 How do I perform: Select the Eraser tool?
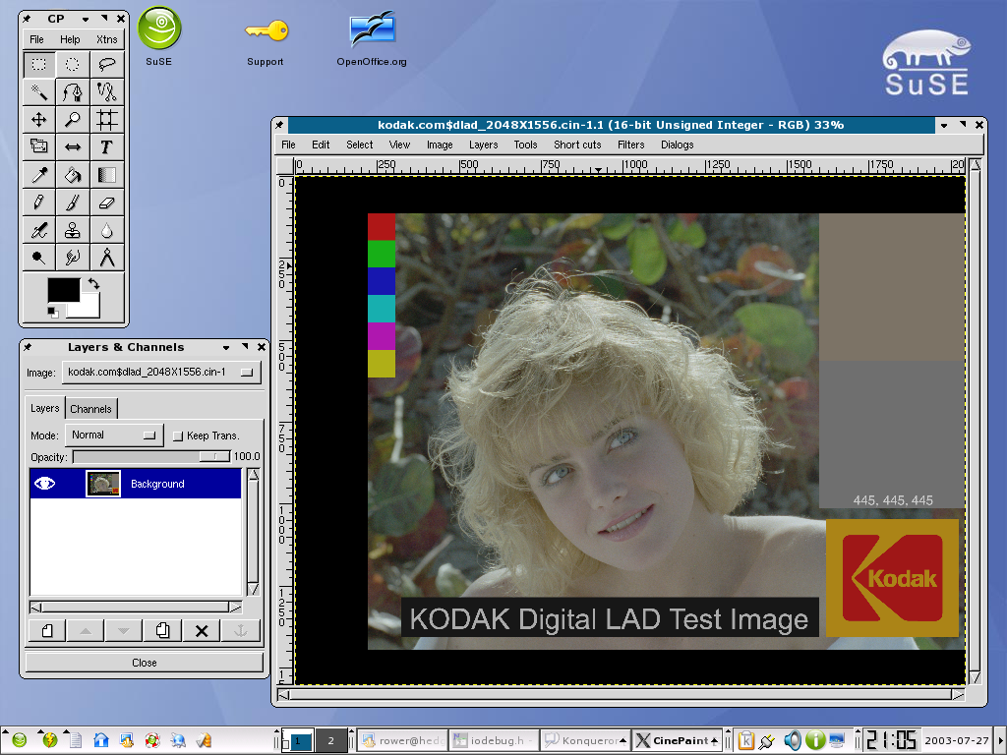click(x=107, y=202)
